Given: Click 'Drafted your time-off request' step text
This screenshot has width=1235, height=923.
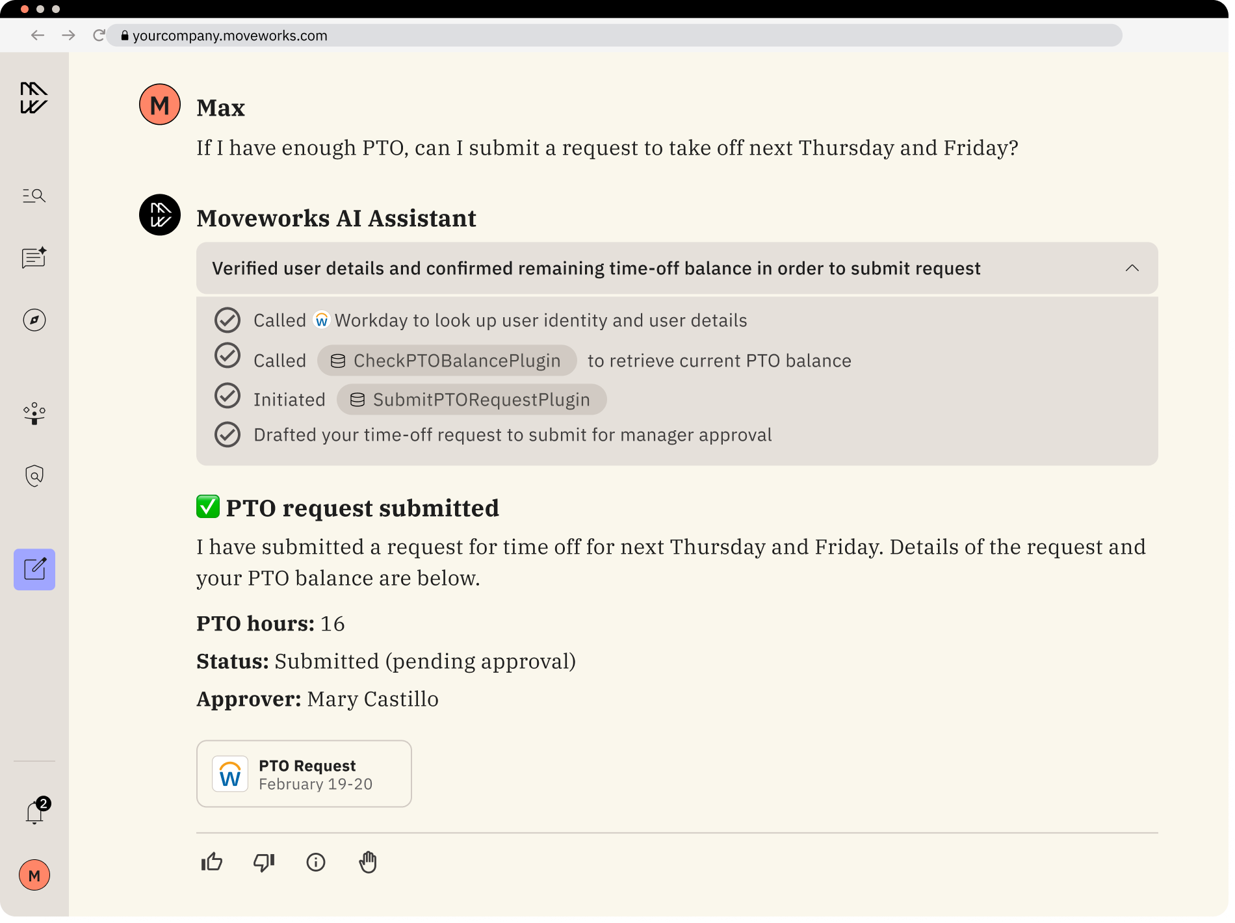Looking at the screenshot, I should (512, 435).
